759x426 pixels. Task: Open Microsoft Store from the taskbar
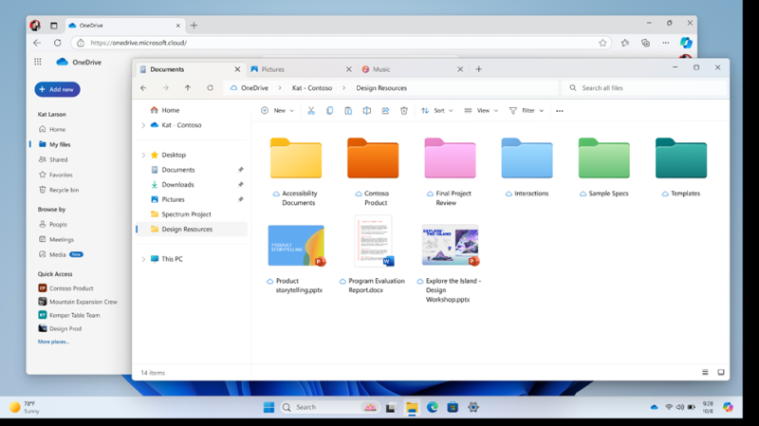click(x=453, y=407)
